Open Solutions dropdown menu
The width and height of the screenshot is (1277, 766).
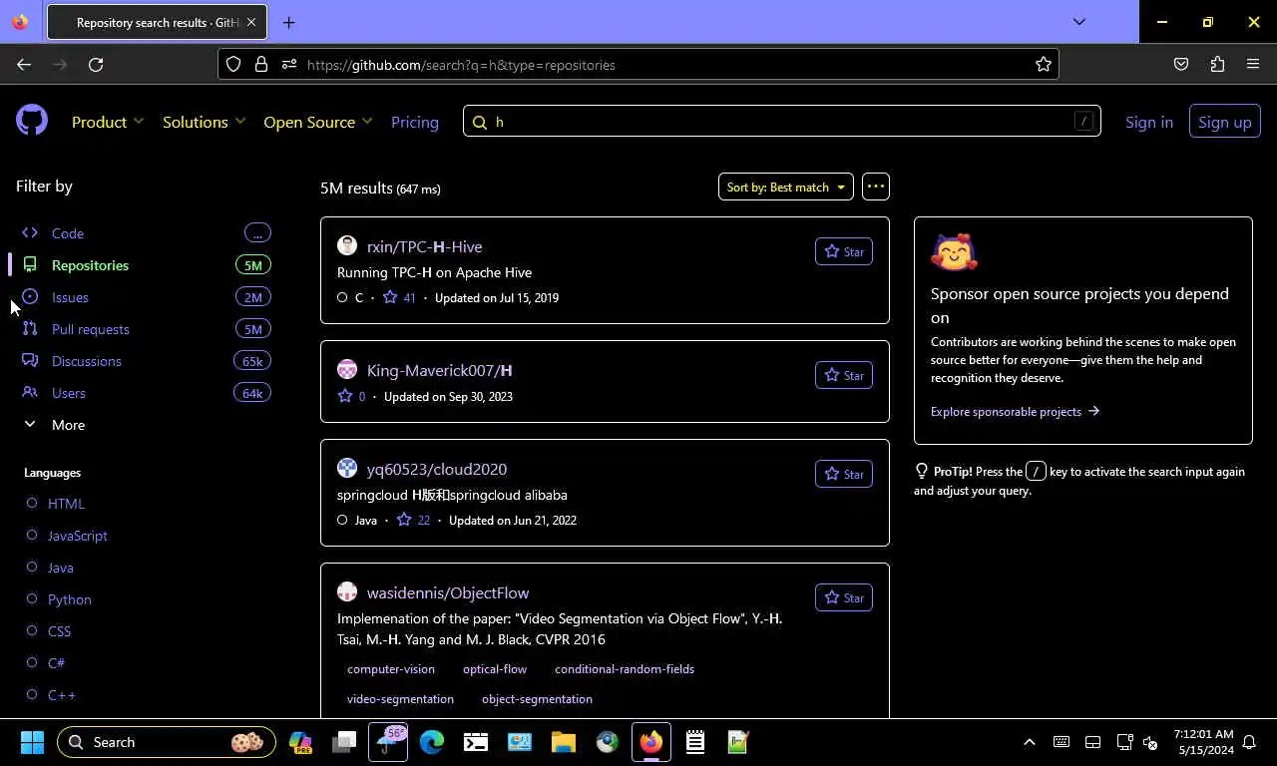click(204, 122)
